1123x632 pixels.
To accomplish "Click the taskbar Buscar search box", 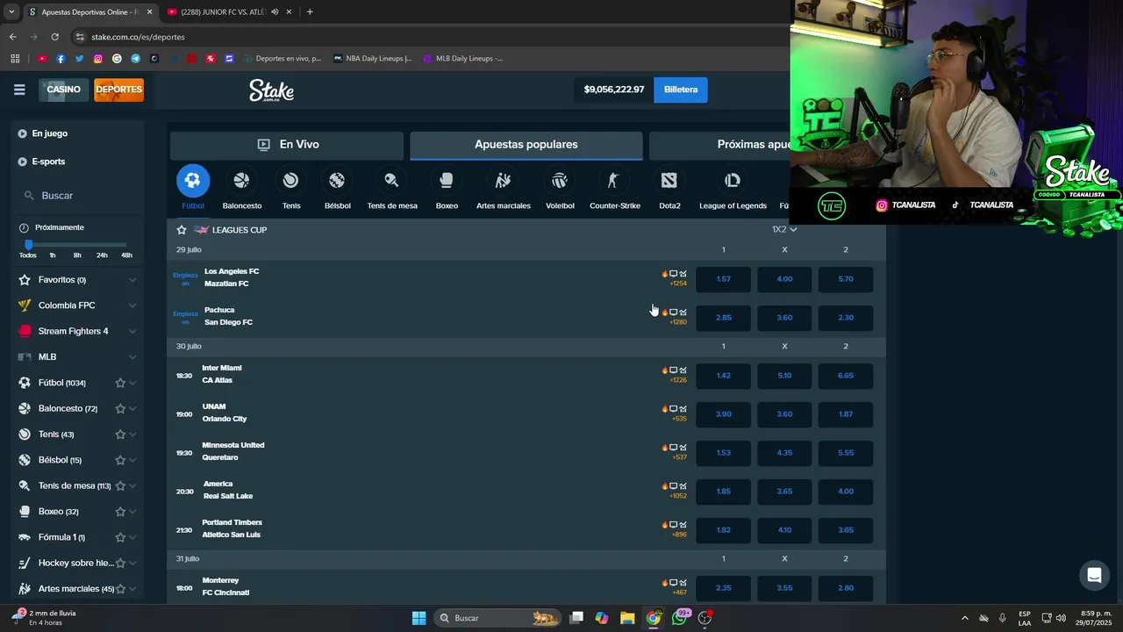I will 498,618.
